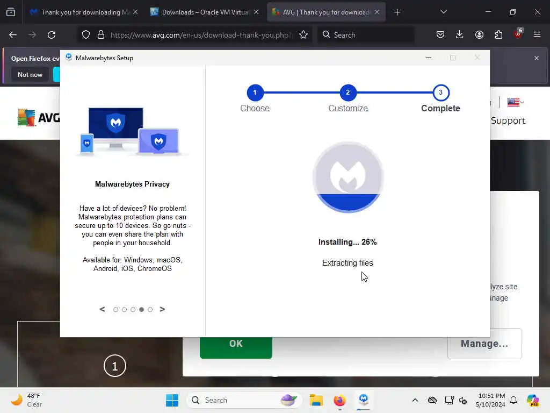
Task: Select the AVG Thank you for downloading tab
Action: coord(326,12)
